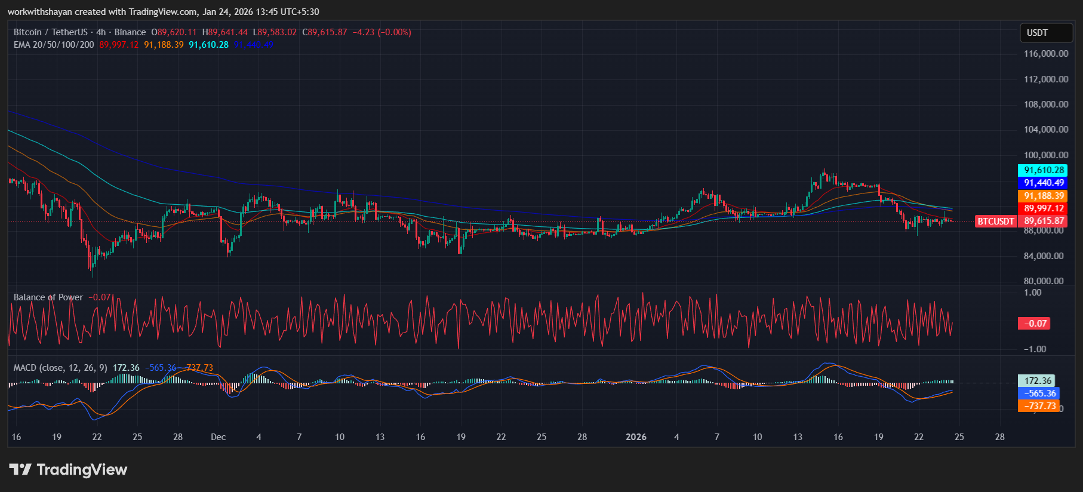Open the USDT currency selector
The height and width of the screenshot is (492, 1083).
1045,33
